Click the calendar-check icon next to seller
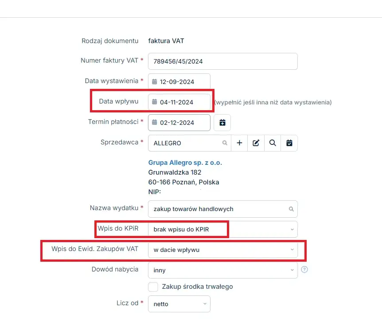 (289, 143)
